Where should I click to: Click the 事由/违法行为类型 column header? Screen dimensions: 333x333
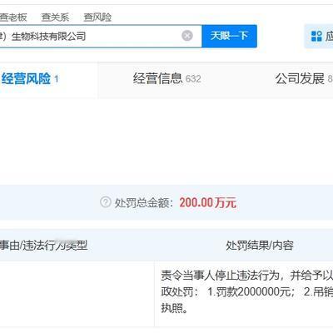[43, 246]
